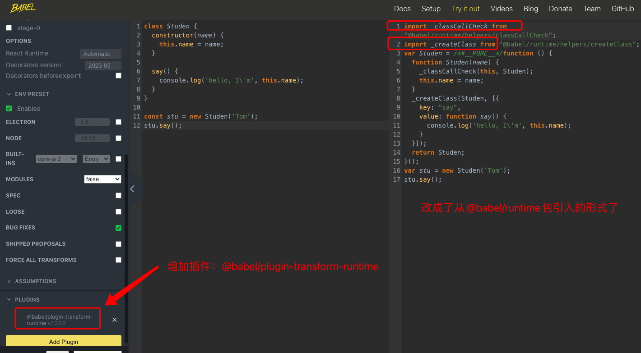Select the @babel/plugin-transform-runtime plugin entry
This screenshot has height=353, width=641.
(x=60, y=320)
